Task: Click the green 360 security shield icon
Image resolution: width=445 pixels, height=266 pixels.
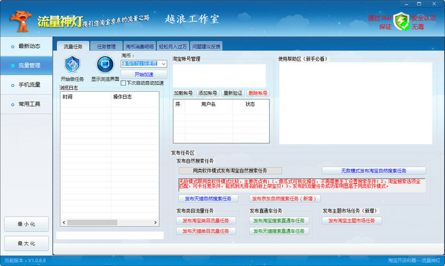Action: [401, 21]
